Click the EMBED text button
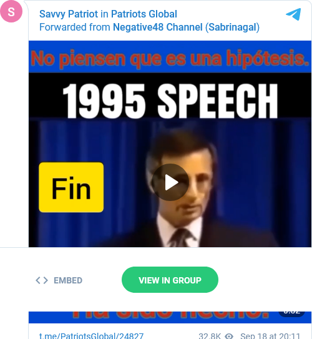Image resolution: width=312 pixels, height=339 pixels. click(x=68, y=280)
